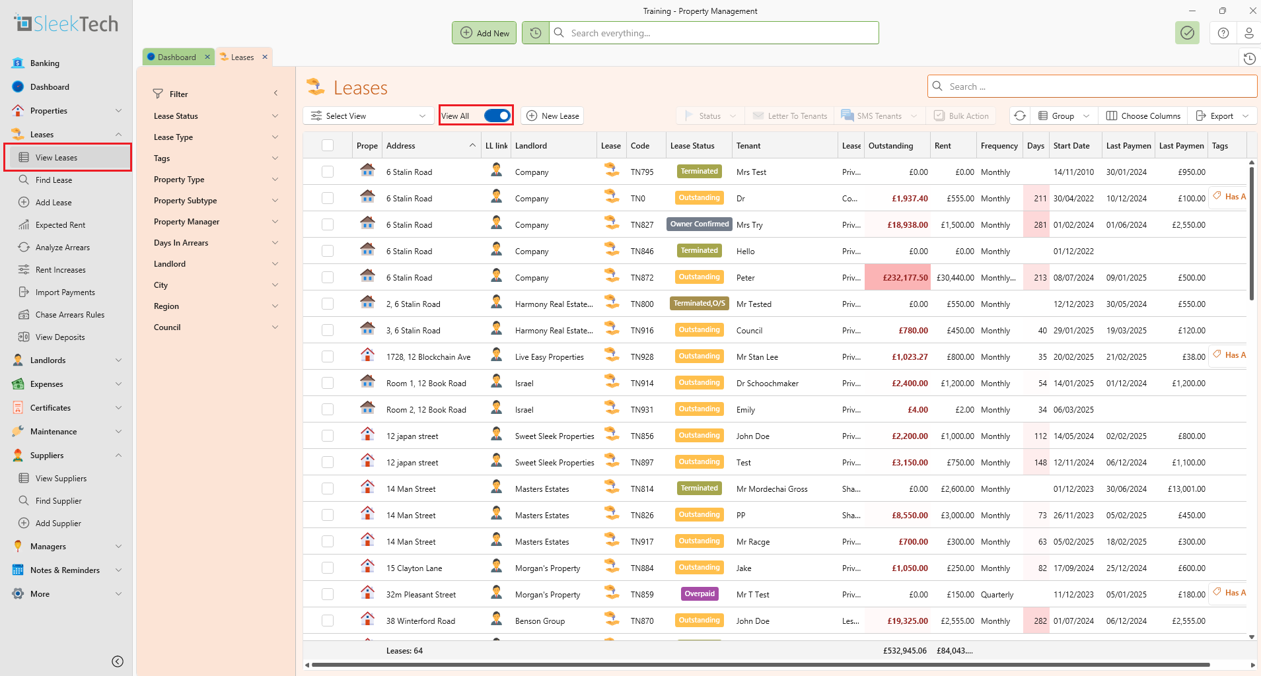Click the New Lease button
The height and width of the screenshot is (676, 1261).
pyautogui.click(x=552, y=116)
